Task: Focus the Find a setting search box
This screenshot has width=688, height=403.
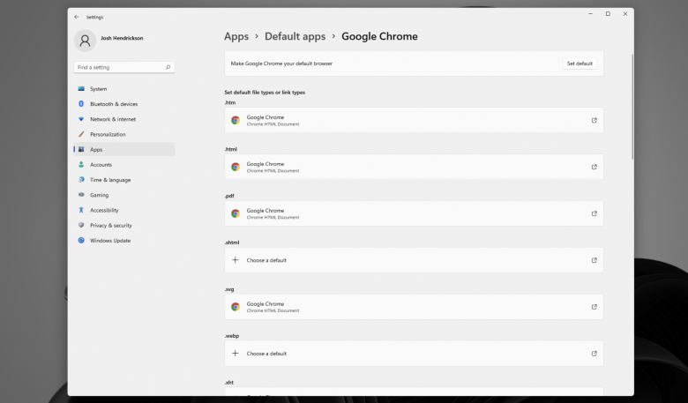Action: 124,67
